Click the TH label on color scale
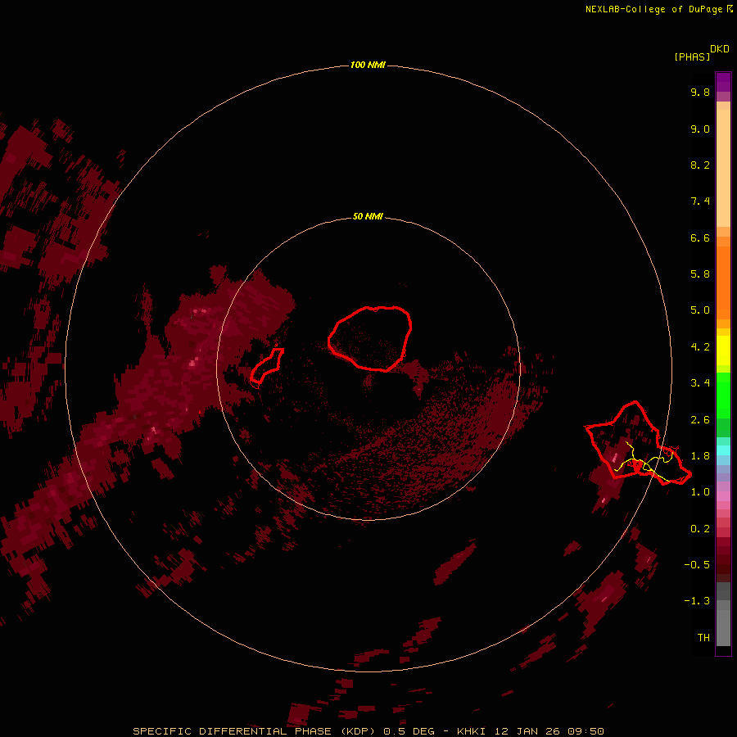737x737 pixels. coord(703,638)
